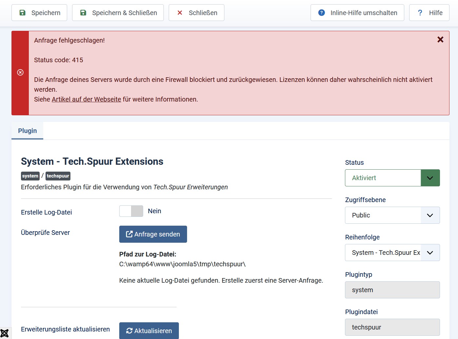458x339 pixels.
Task: Click the Inline-Hilfe umschalten button text
Action: (x=364, y=13)
